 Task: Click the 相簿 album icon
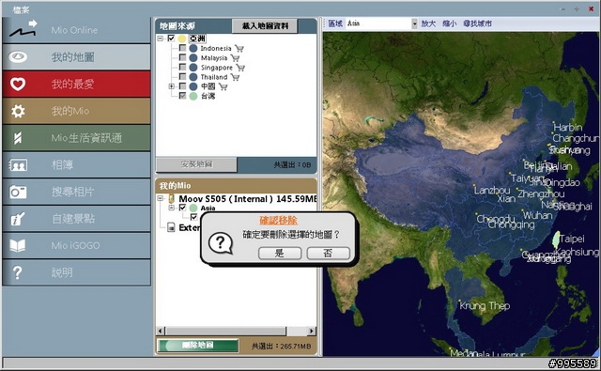pos(18,165)
